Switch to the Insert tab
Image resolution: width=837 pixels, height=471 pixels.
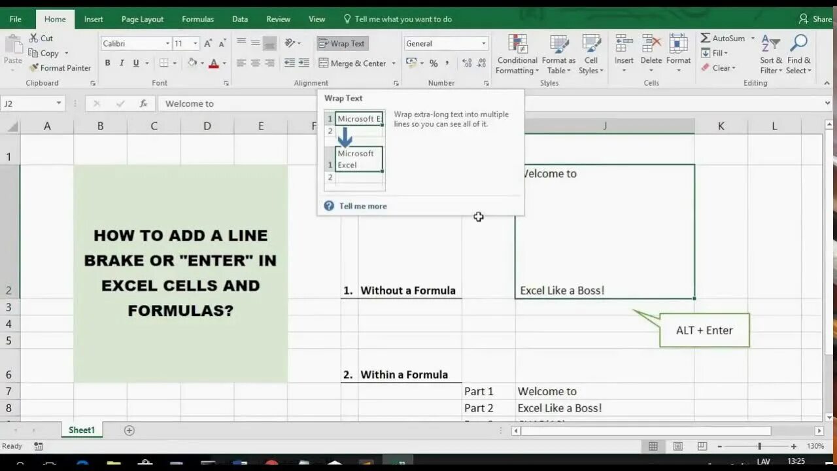[94, 19]
